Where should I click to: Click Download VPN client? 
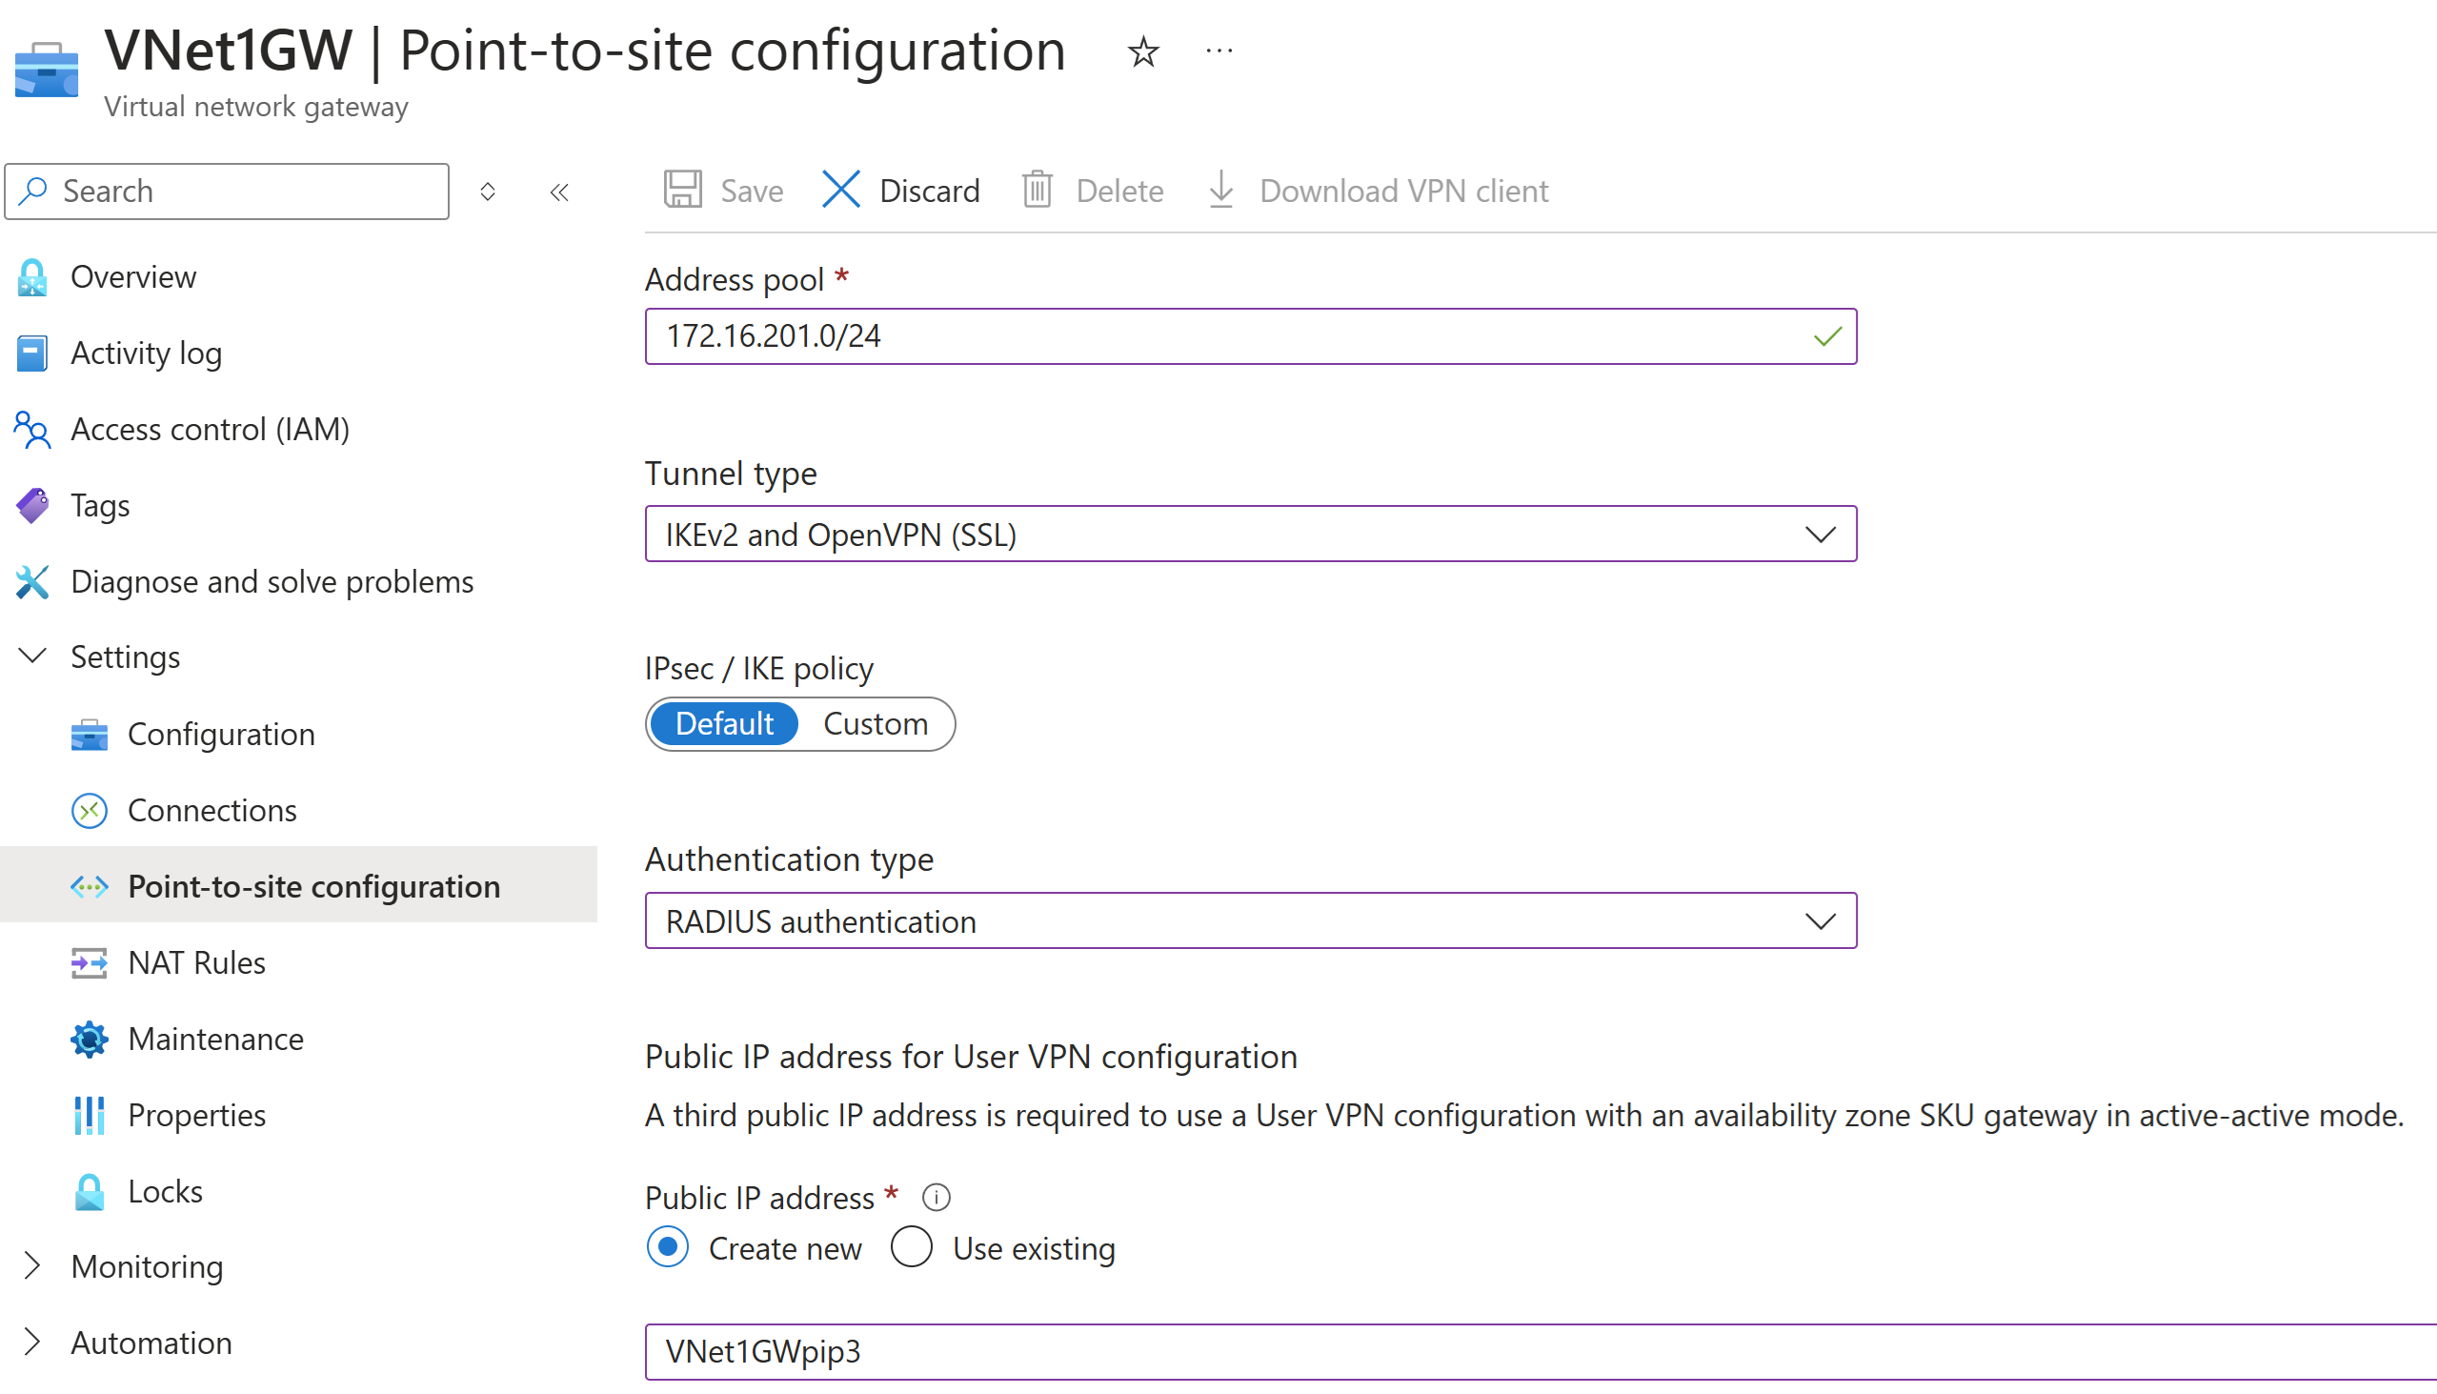pos(1403,190)
